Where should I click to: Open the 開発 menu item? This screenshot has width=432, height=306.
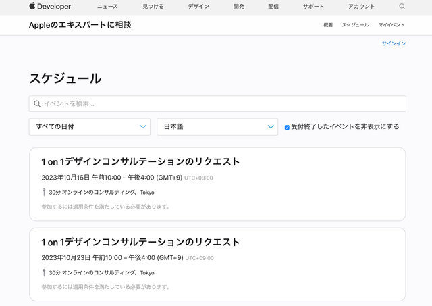pyautogui.click(x=238, y=7)
